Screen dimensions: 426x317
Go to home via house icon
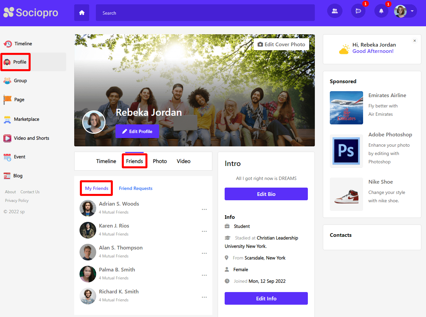[82, 13]
